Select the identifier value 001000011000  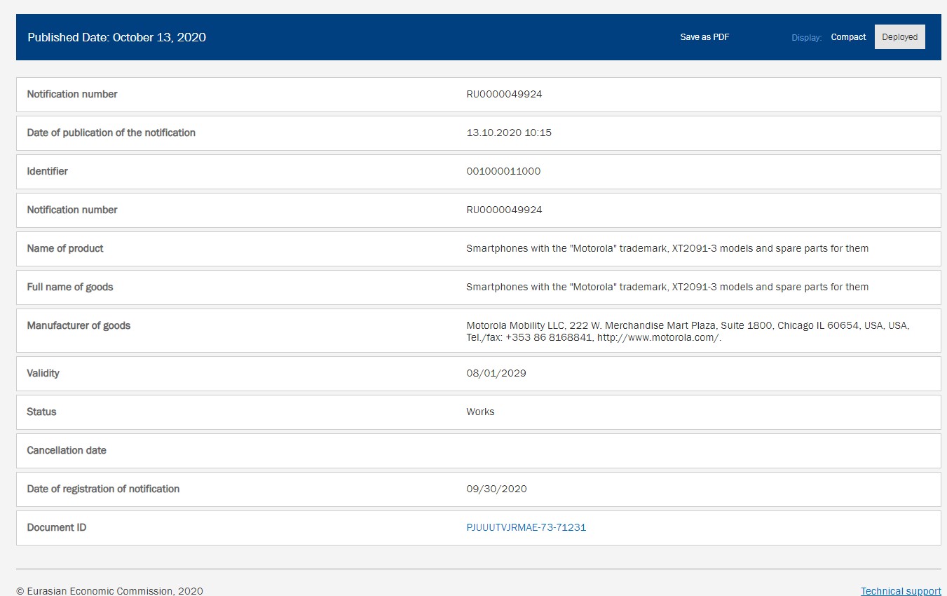pos(503,171)
